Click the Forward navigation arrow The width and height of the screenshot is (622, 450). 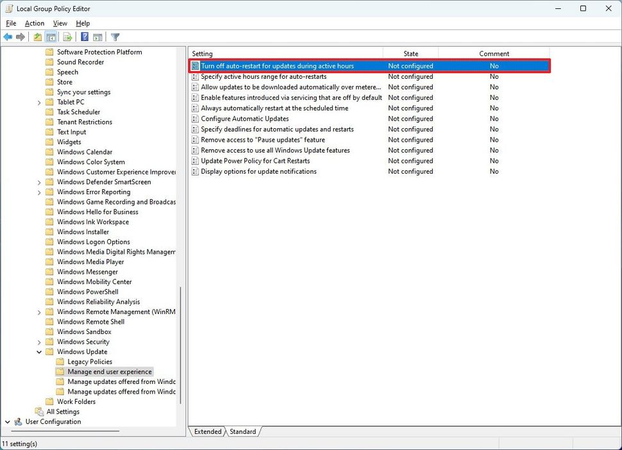coord(19,37)
